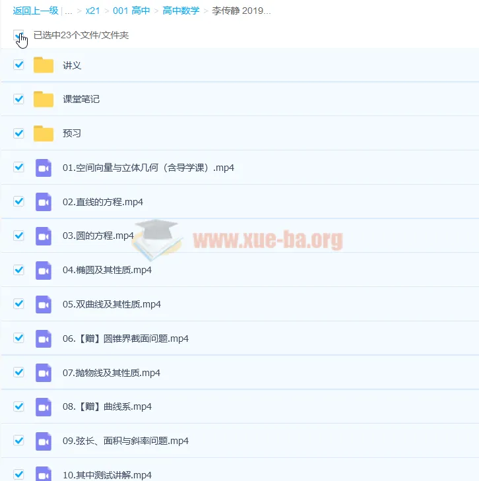Screen dimensions: 479x481
Task: Open file 05.双曲线及其性质.mp4
Action: 112,304
